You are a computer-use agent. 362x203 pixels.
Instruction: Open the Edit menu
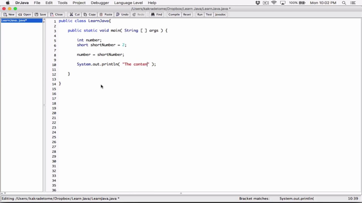click(x=49, y=3)
